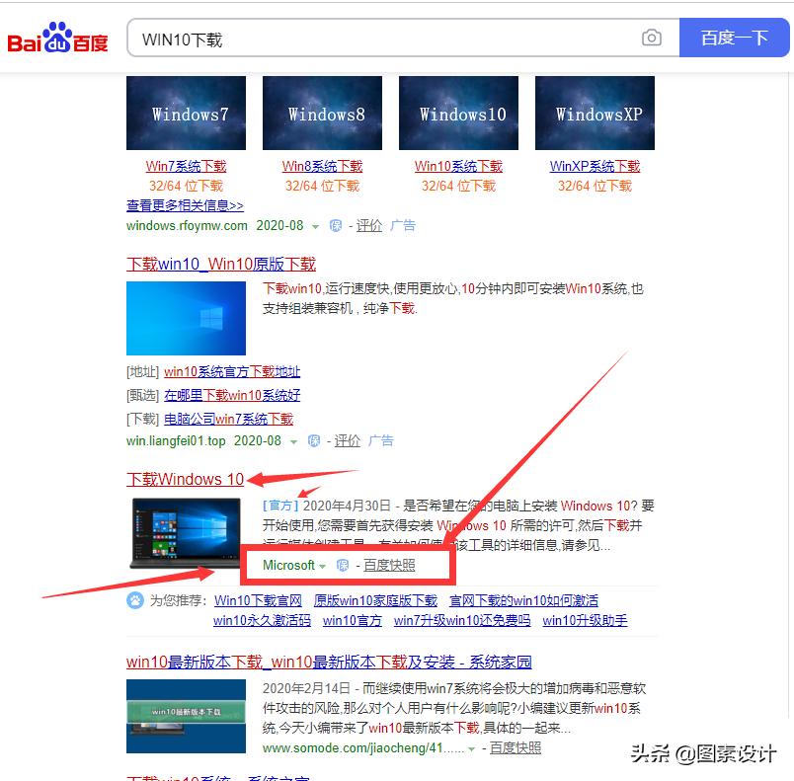Open recommended search win10永久激活码
Viewport: 794px width, 781px height.
click(x=262, y=620)
